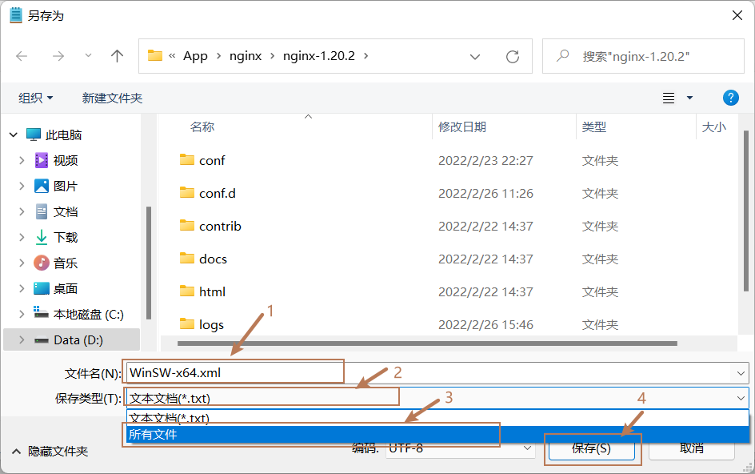Toggle 隐藏文件夹 to hide folders pane
The width and height of the screenshot is (755, 474).
(x=50, y=452)
